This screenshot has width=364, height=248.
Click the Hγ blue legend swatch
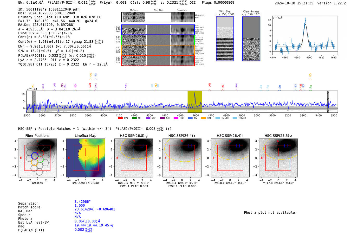point(190,118)
